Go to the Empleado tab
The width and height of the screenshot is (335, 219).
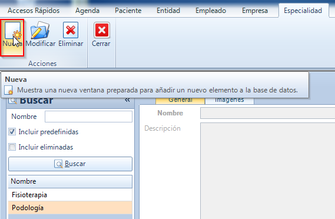211,11
